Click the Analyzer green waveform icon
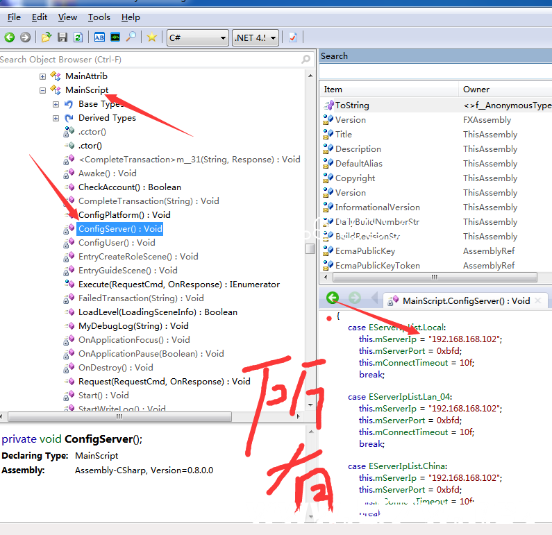This screenshot has width=552, height=535. point(115,37)
